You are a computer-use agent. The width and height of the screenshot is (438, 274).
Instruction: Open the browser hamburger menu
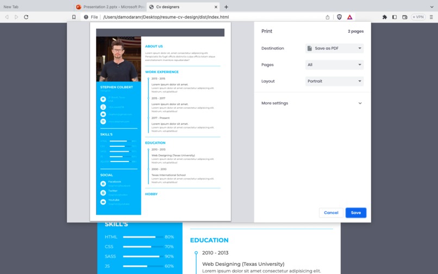pos(431,17)
